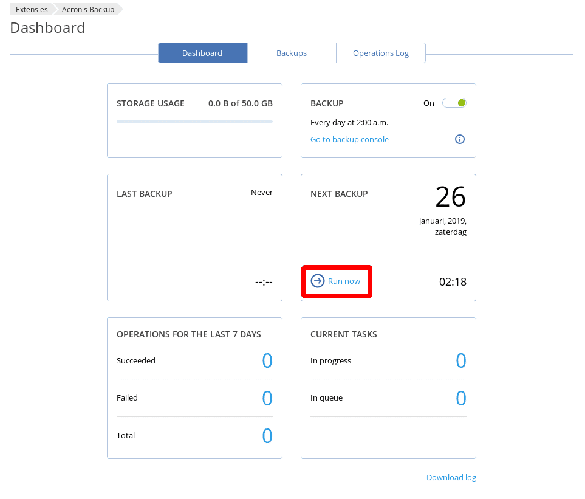Click the next backup date number 26
This screenshot has width=585, height=499.
(451, 197)
